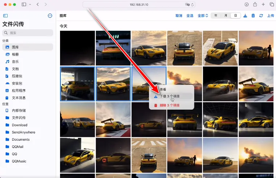Screen dimensions: 276x178
Task: Open the more options ellipsis in sidebar
Action: [x=50, y=16]
